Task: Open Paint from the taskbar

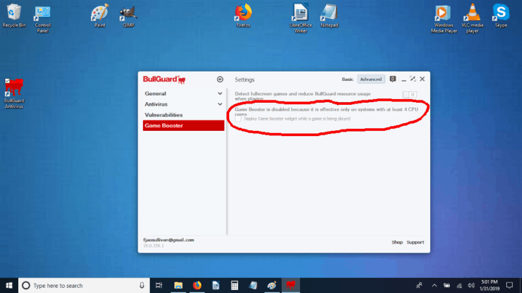Action: [271, 285]
